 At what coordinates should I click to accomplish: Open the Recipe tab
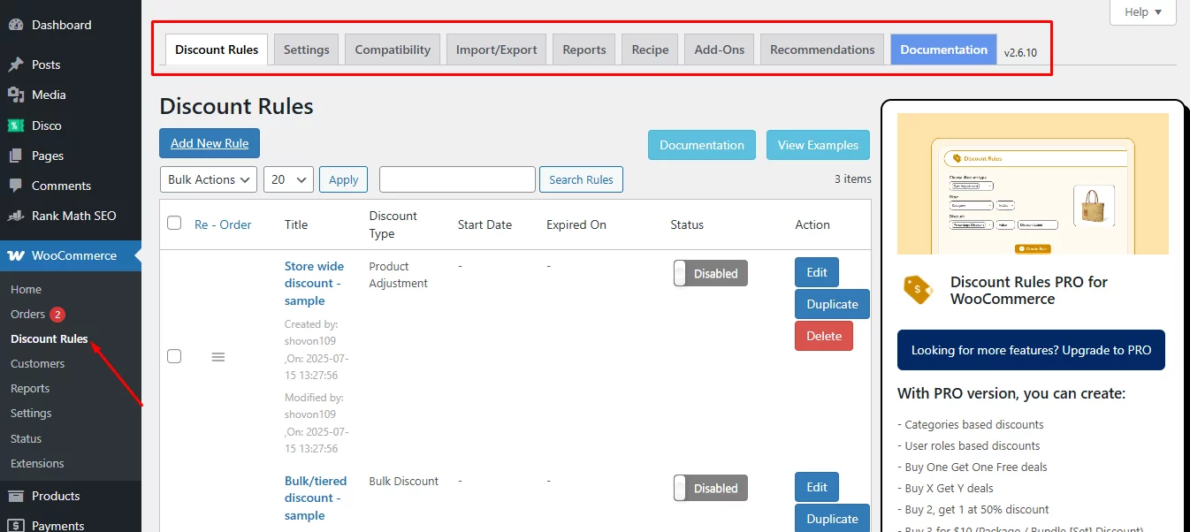(650, 49)
